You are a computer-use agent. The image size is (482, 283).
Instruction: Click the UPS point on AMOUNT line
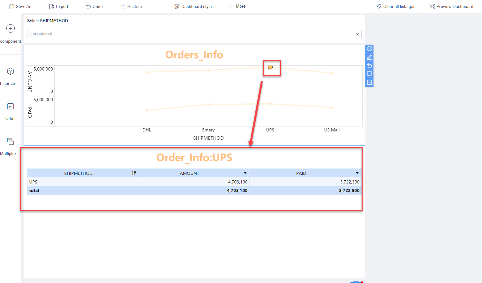[x=270, y=67]
